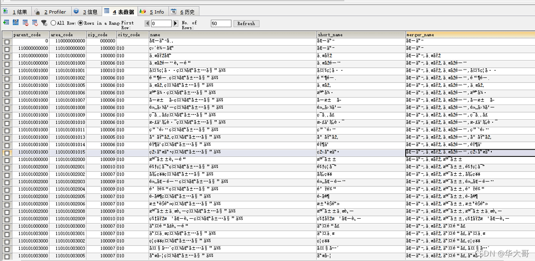Select the Rows in a Range option
Screen dimensions: 535x261
[81, 23]
